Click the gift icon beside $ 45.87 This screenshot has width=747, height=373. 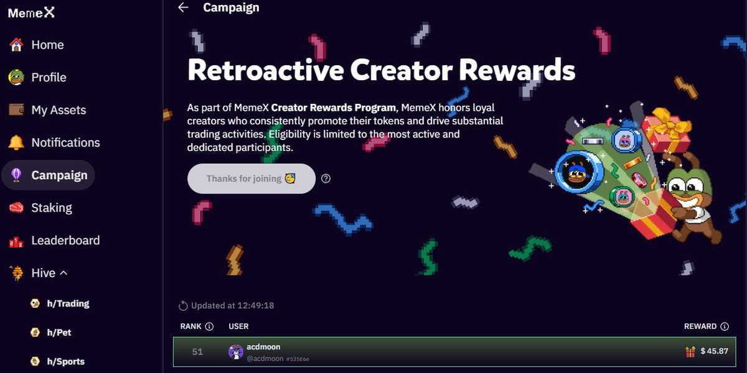(x=690, y=352)
